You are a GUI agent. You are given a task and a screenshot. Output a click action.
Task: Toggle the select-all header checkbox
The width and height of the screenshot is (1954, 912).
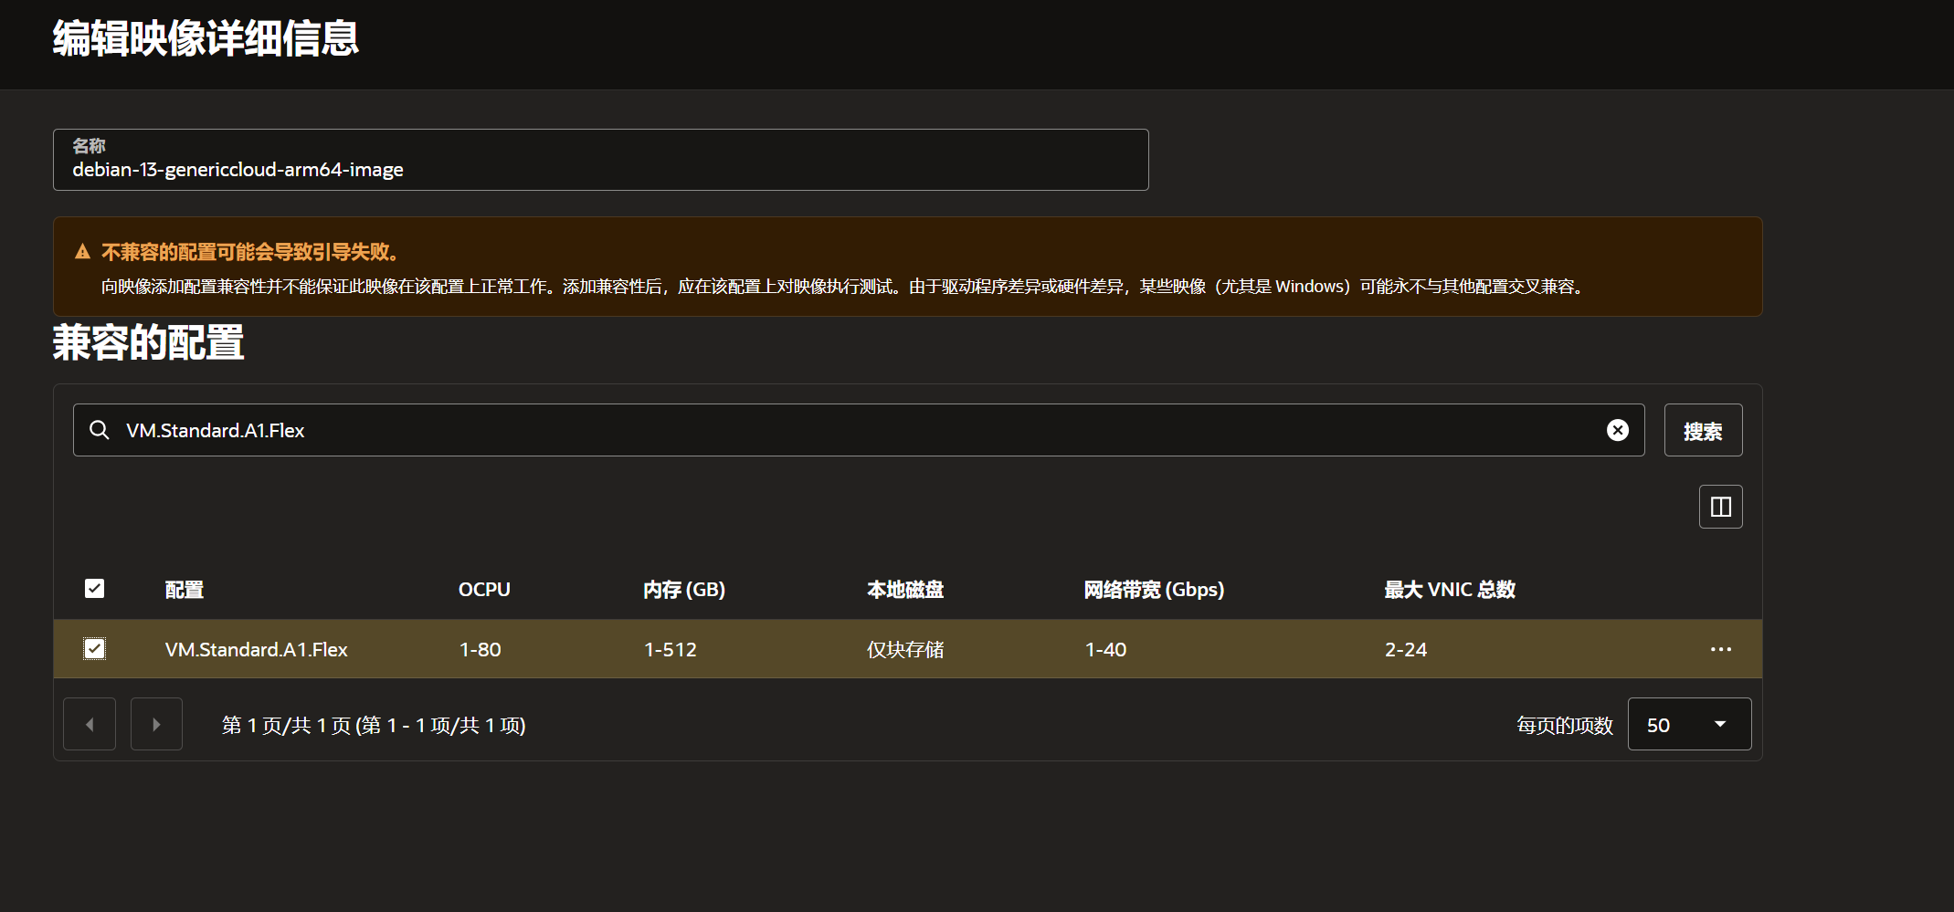95,589
